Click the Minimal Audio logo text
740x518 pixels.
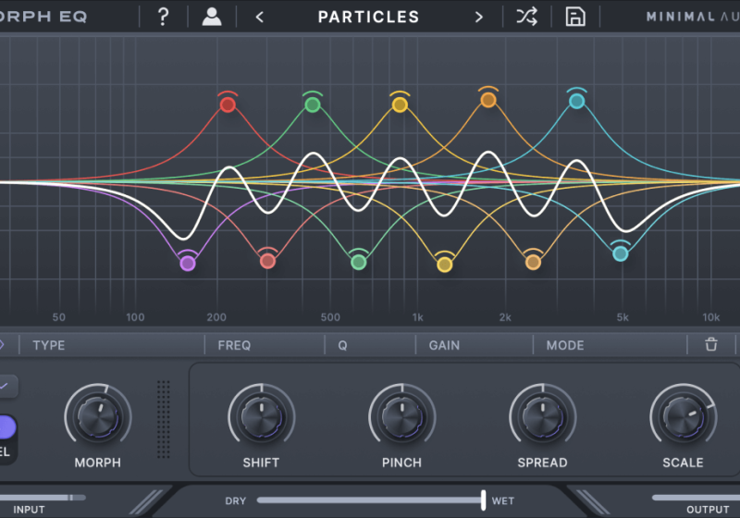[x=693, y=17]
